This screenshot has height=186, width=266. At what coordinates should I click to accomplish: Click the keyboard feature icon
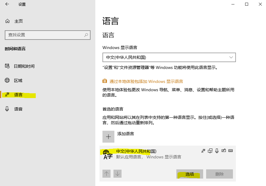231,151
